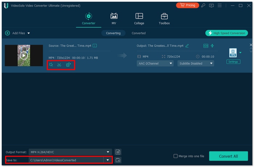Click the register key icon
The image size is (254, 167).
203,6
